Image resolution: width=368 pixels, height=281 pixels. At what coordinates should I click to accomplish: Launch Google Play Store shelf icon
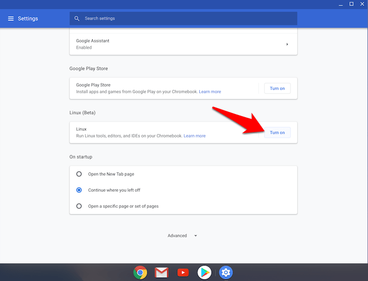point(204,272)
